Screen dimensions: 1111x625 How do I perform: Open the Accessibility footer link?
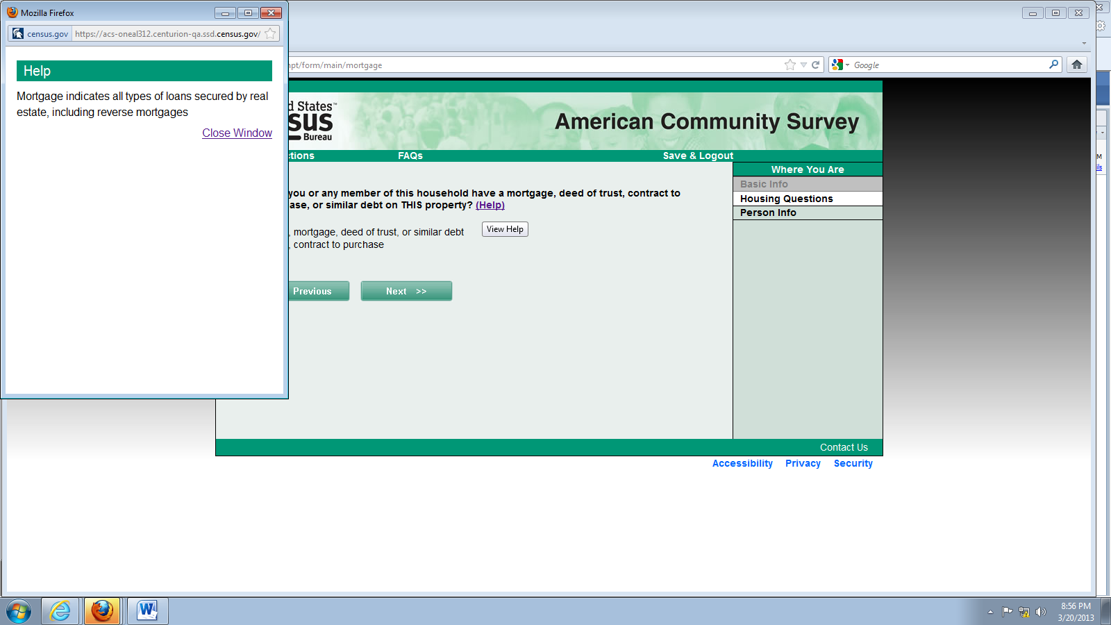point(742,463)
